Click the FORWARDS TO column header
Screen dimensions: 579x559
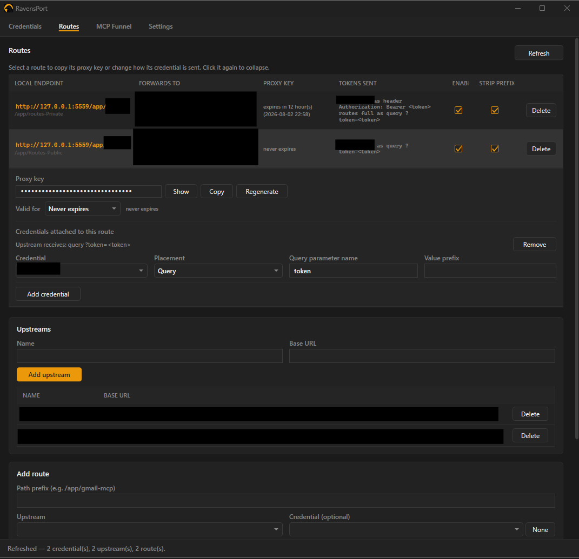pos(159,83)
